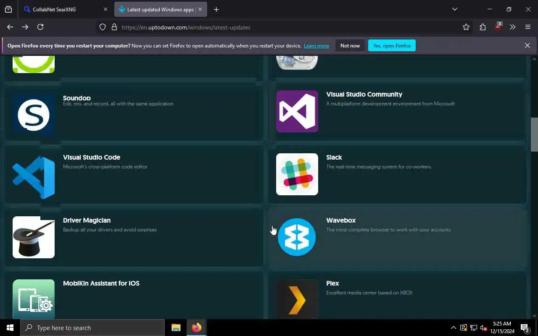Image resolution: width=538 pixels, height=336 pixels.
Task: Open the Wavebox title link
Action: [341, 220]
